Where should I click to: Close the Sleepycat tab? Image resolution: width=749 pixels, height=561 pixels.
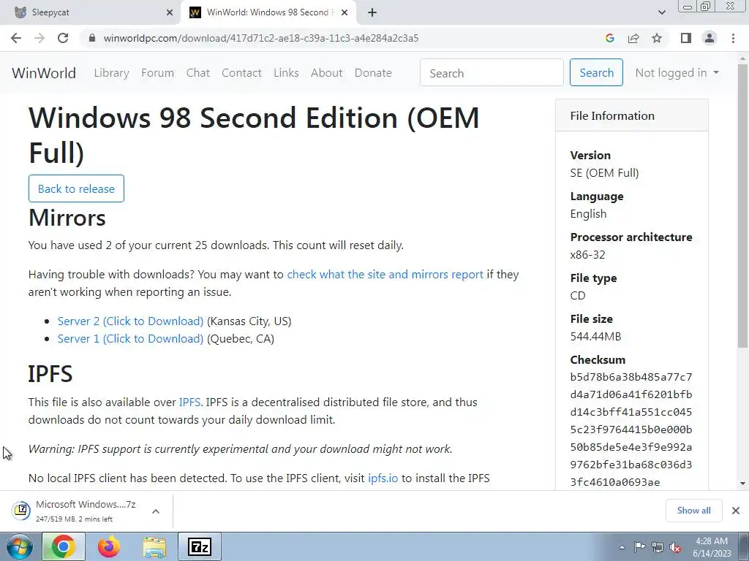pos(170,12)
